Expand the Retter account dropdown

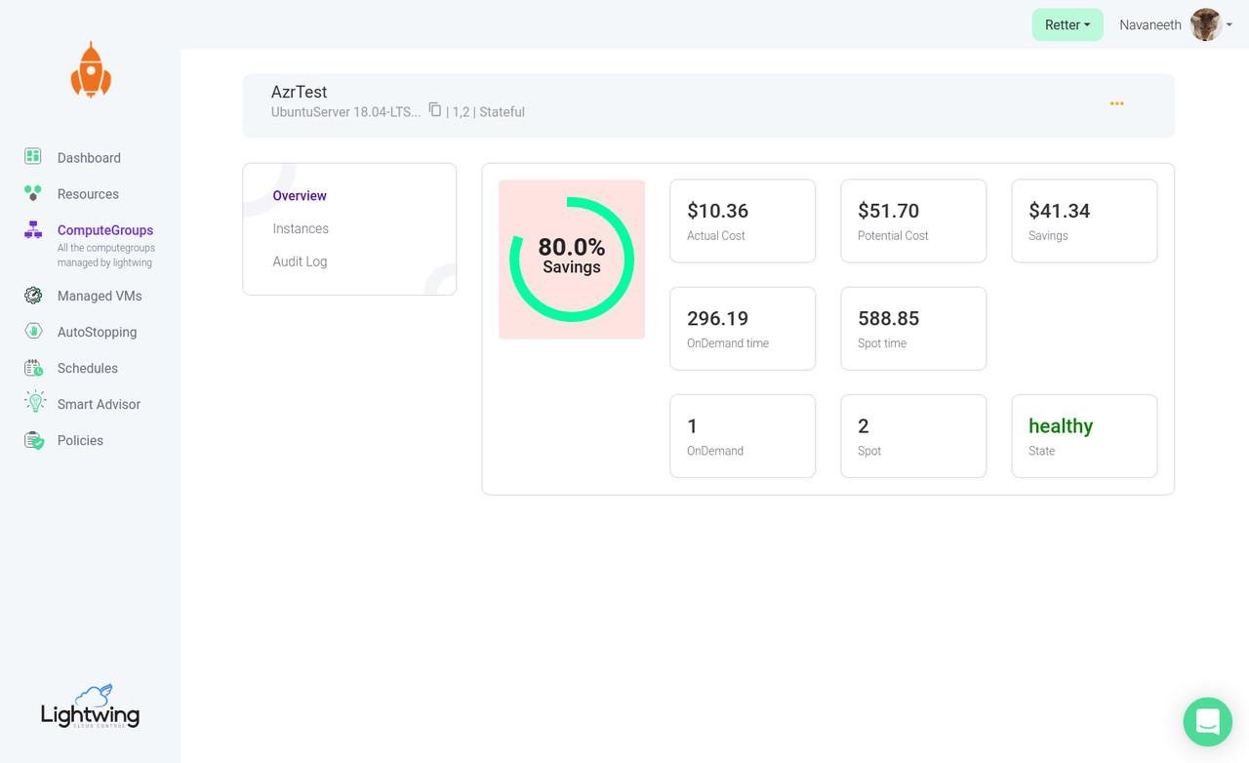point(1067,25)
